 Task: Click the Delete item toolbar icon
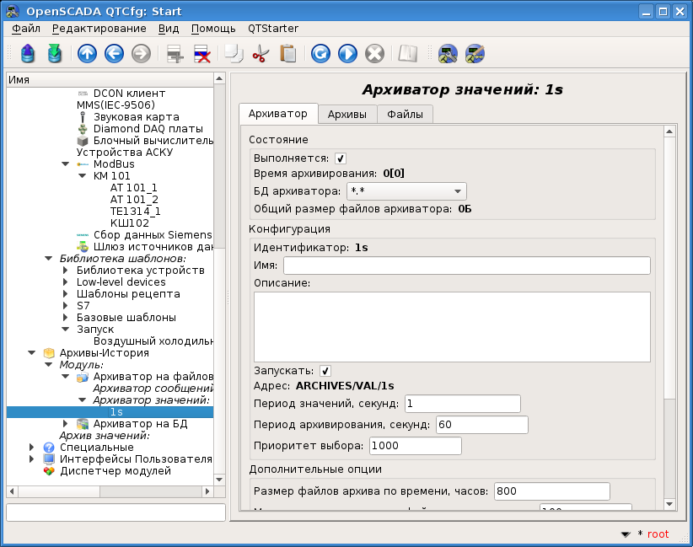click(202, 54)
